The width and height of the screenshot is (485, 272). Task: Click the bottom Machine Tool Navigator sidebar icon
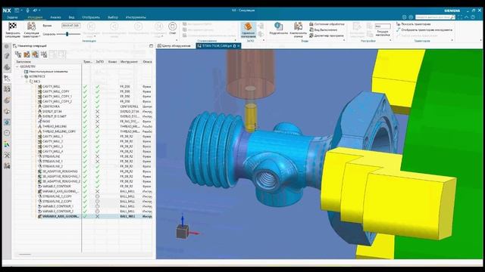click(7, 166)
